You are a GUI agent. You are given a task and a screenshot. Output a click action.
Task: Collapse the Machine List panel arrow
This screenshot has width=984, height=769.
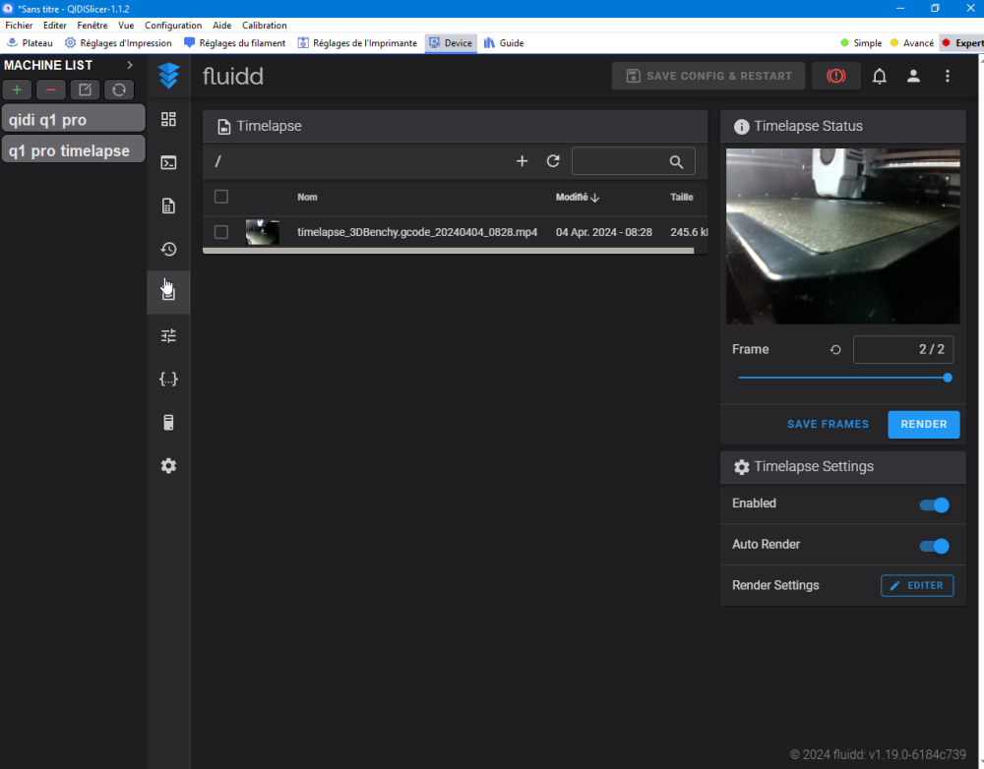[130, 65]
